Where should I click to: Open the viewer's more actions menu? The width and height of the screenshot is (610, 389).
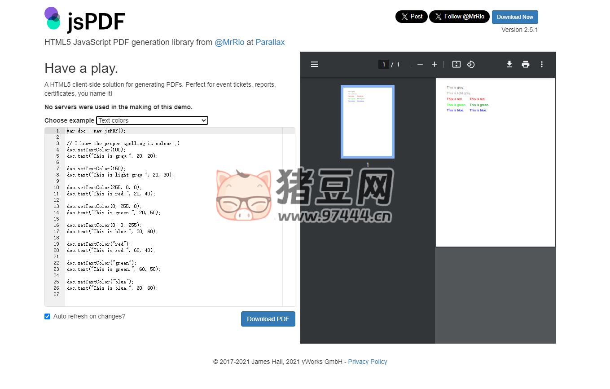pos(542,64)
